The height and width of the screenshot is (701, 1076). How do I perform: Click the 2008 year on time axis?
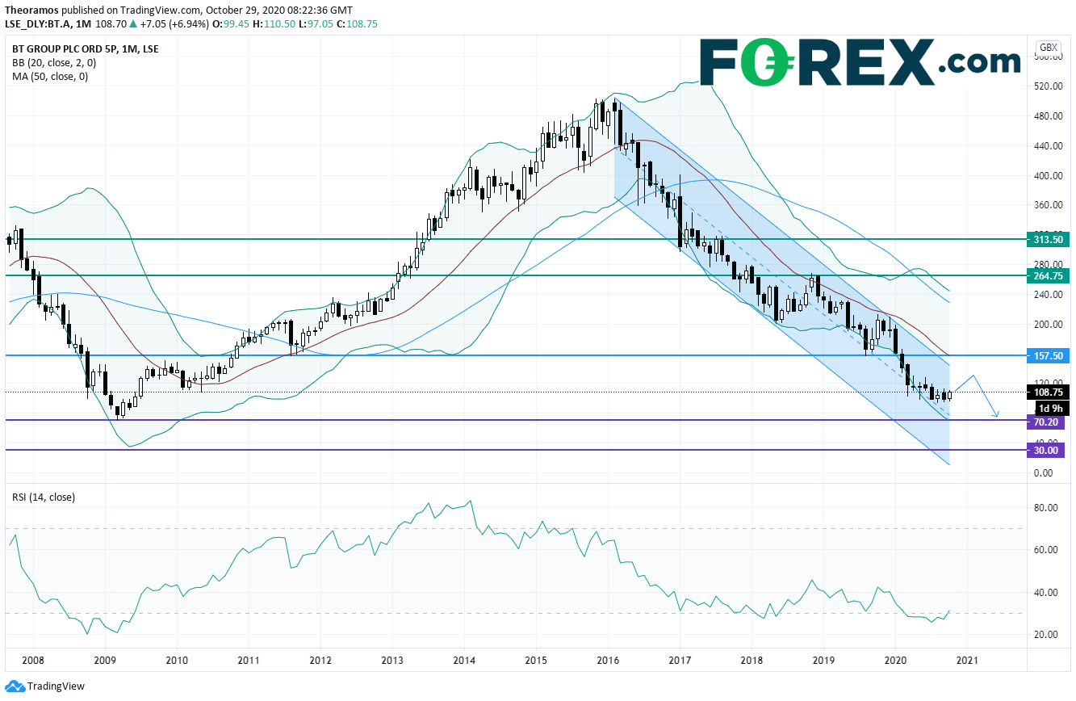(34, 660)
